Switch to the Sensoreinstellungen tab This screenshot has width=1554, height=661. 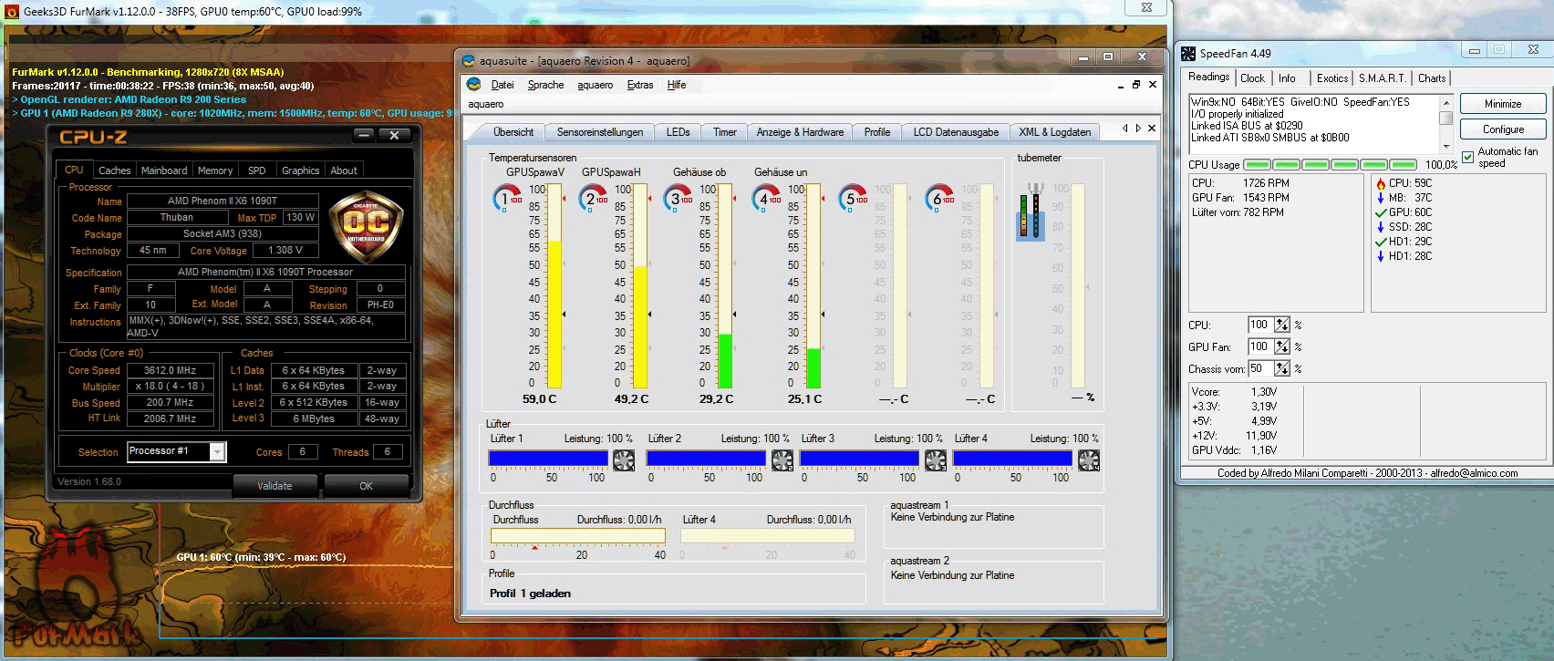600,132
